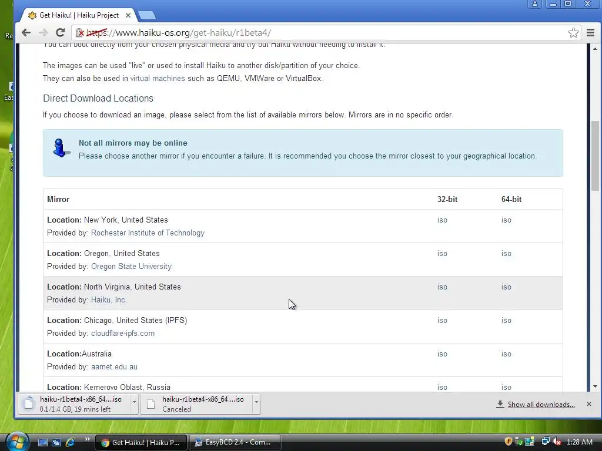Open the virtual machines link
Viewport: 602px width, 451px height.
(158, 78)
